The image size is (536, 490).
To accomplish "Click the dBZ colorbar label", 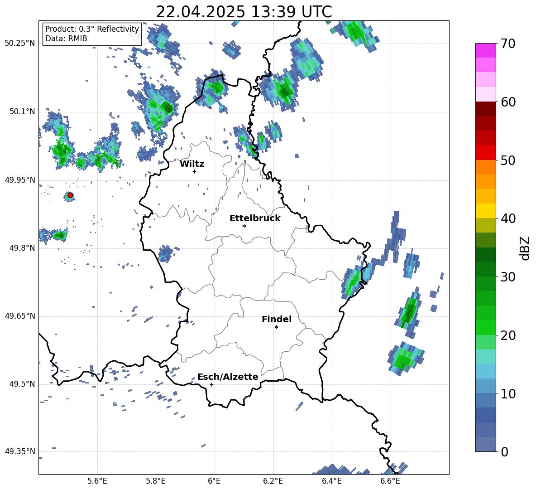I will coord(526,248).
